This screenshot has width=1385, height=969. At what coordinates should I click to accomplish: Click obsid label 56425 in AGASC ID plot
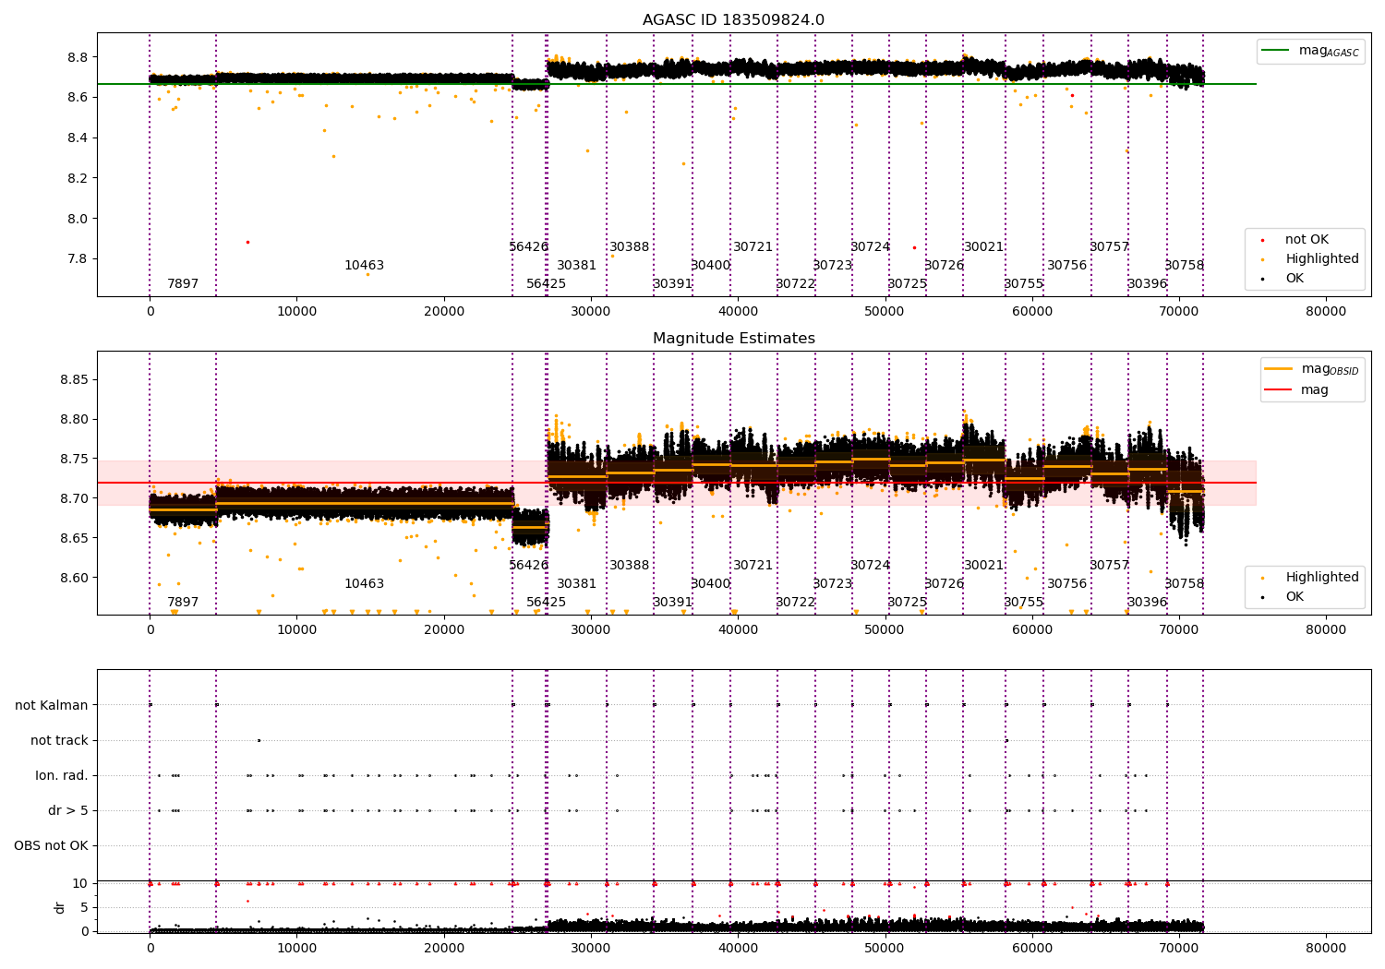coord(546,283)
